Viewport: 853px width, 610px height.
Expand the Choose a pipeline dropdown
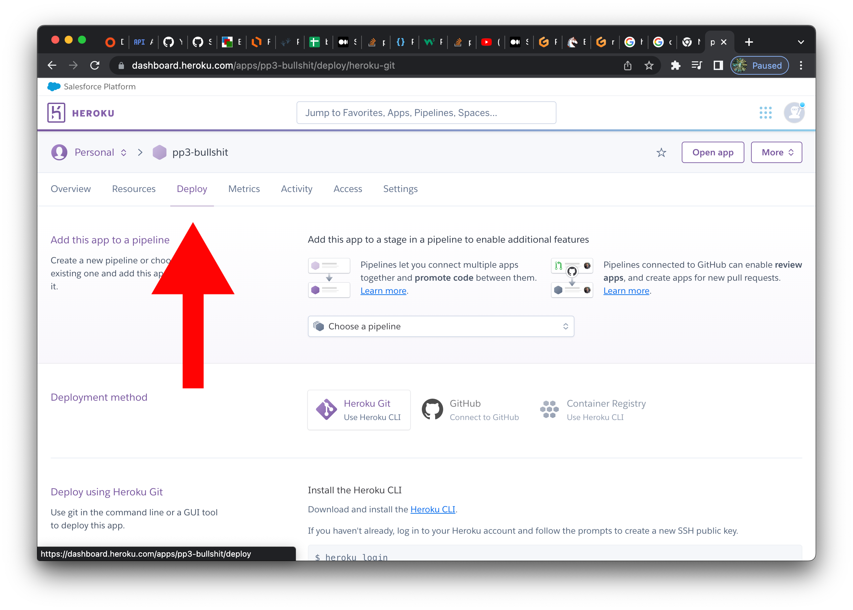(440, 326)
